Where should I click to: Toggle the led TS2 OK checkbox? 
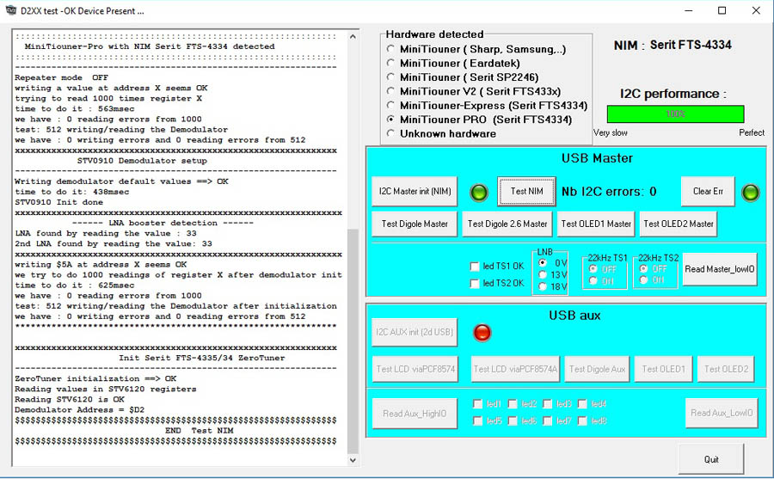pos(475,284)
